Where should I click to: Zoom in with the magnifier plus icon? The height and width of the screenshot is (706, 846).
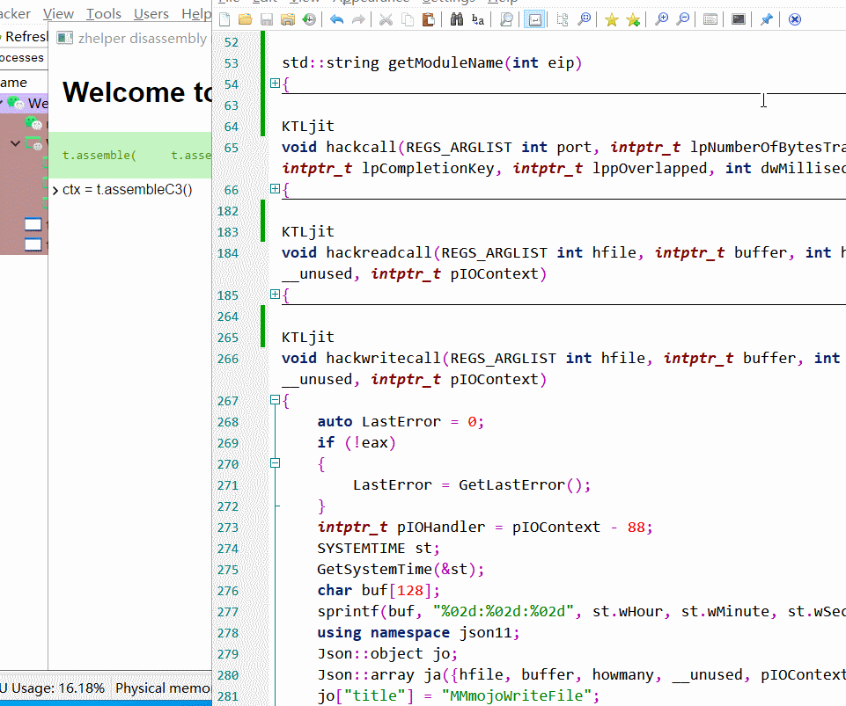pos(661,20)
